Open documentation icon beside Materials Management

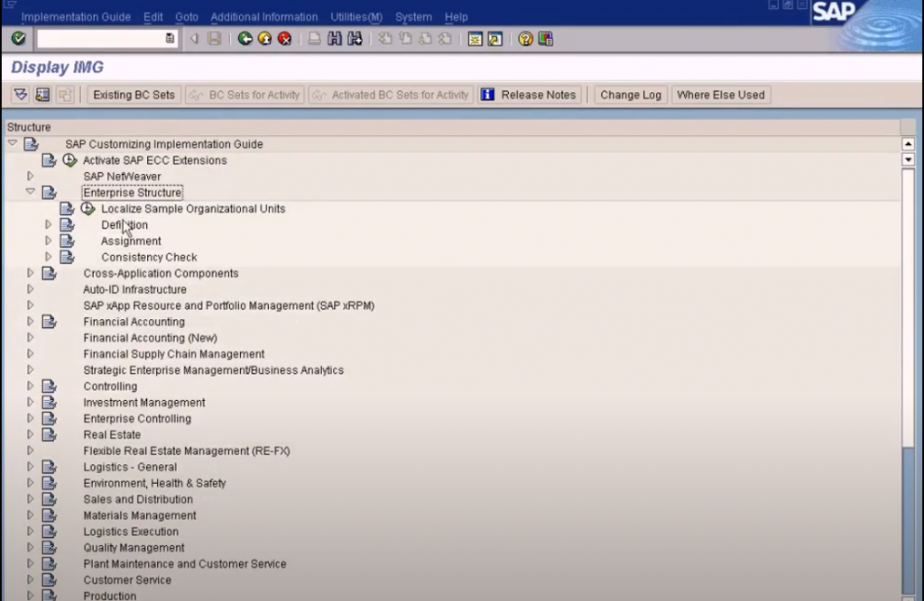pyautogui.click(x=49, y=515)
